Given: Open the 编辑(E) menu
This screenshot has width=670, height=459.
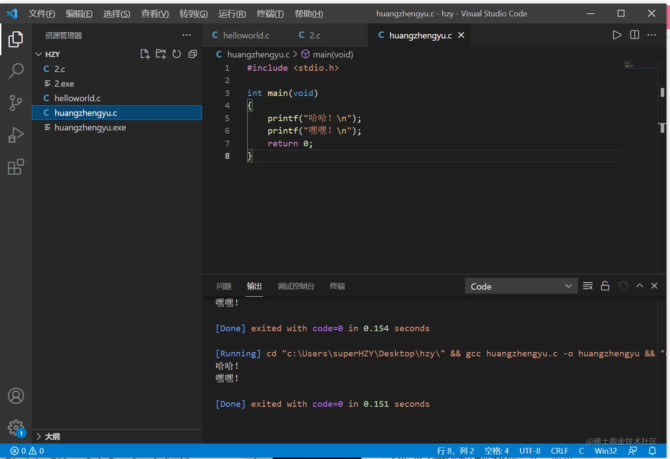Looking at the screenshot, I should [79, 14].
